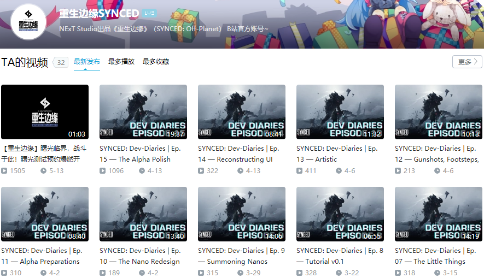Open the Episode 12 thumbnail with duration 10:13
The image size is (484, 278).
click(439, 112)
